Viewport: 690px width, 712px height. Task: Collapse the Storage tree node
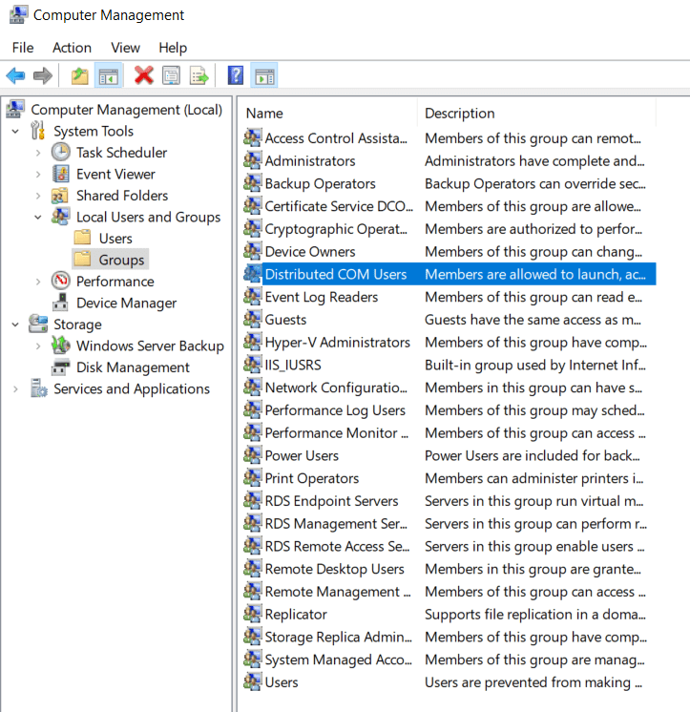(16, 325)
